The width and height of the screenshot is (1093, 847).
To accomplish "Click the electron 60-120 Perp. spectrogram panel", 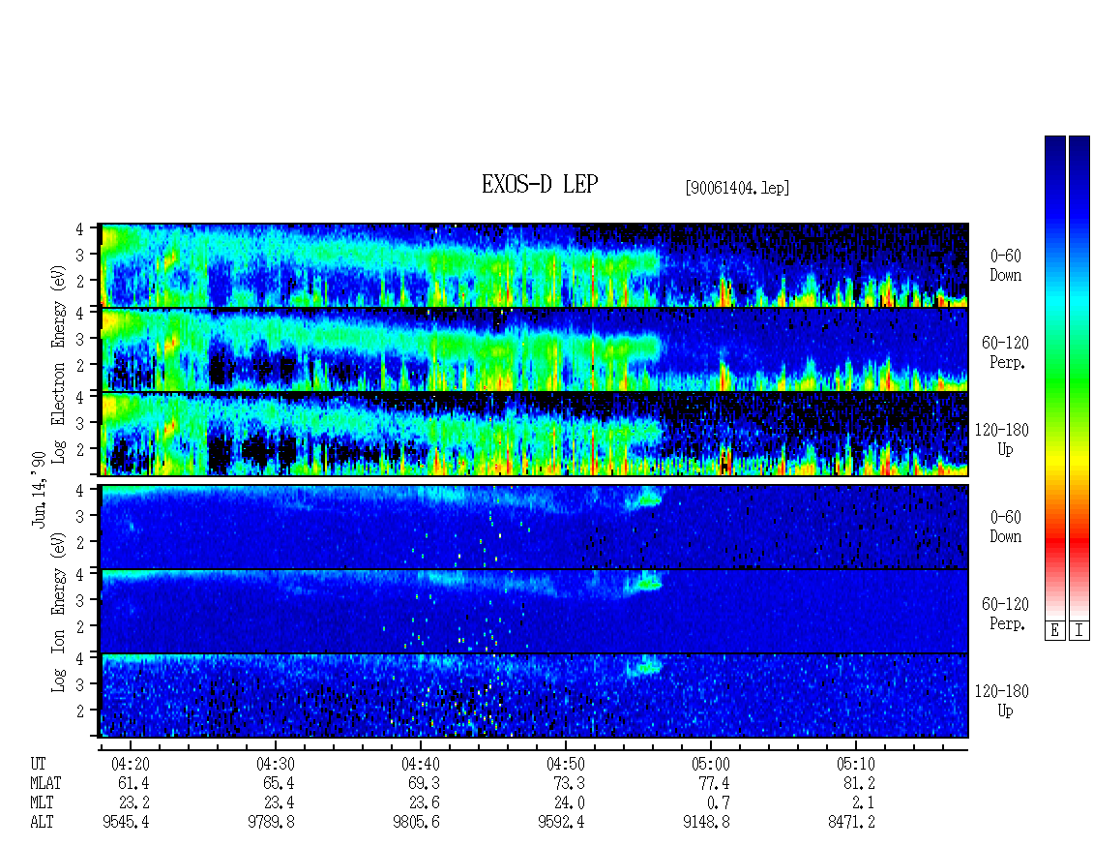I will [535, 349].
